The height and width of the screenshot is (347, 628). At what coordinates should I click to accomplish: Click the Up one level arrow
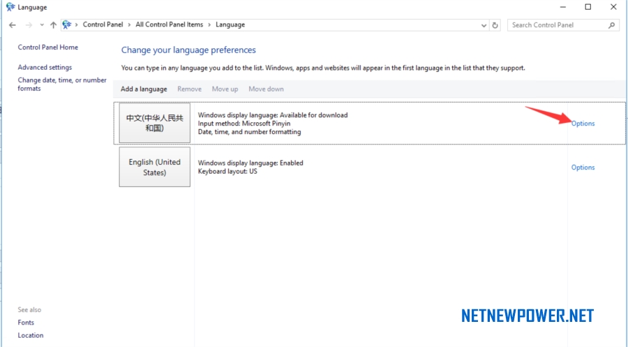(x=53, y=25)
